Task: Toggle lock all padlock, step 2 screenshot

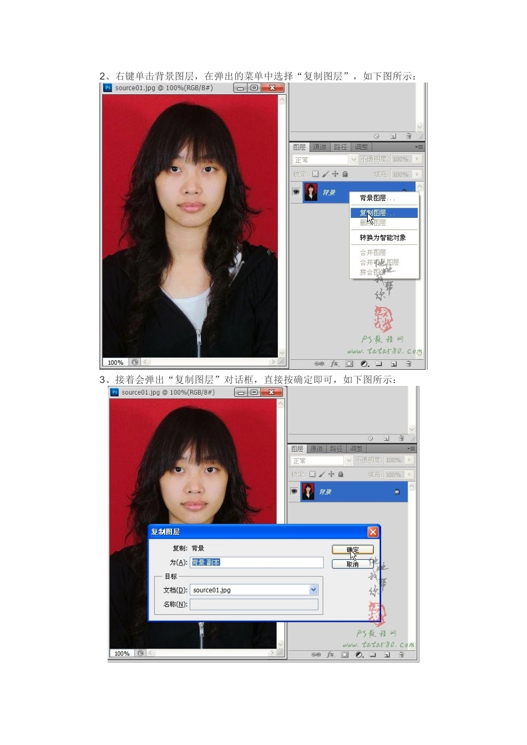Action: click(x=345, y=174)
